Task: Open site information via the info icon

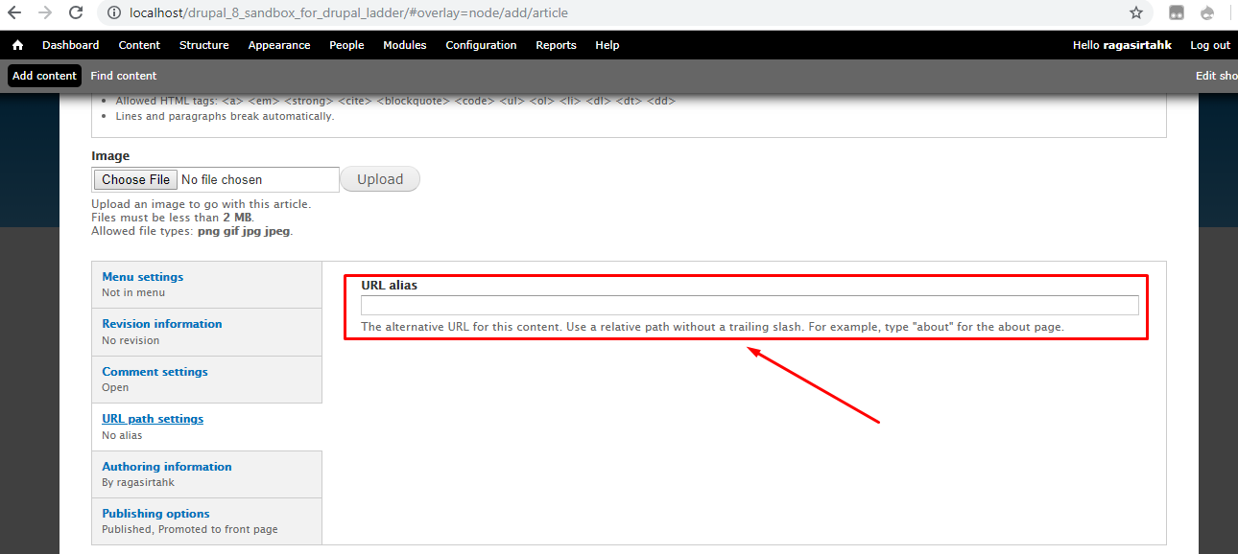Action: pos(113,12)
